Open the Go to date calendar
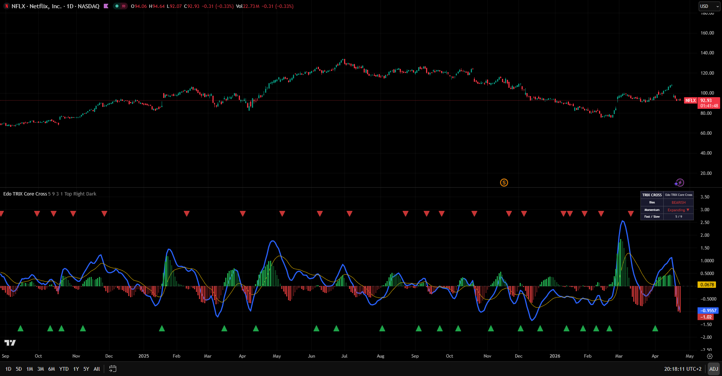This screenshot has height=376, width=722. pos(112,369)
